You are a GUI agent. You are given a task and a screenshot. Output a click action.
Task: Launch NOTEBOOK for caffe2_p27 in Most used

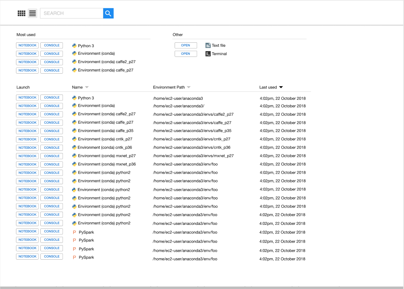tap(27, 62)
